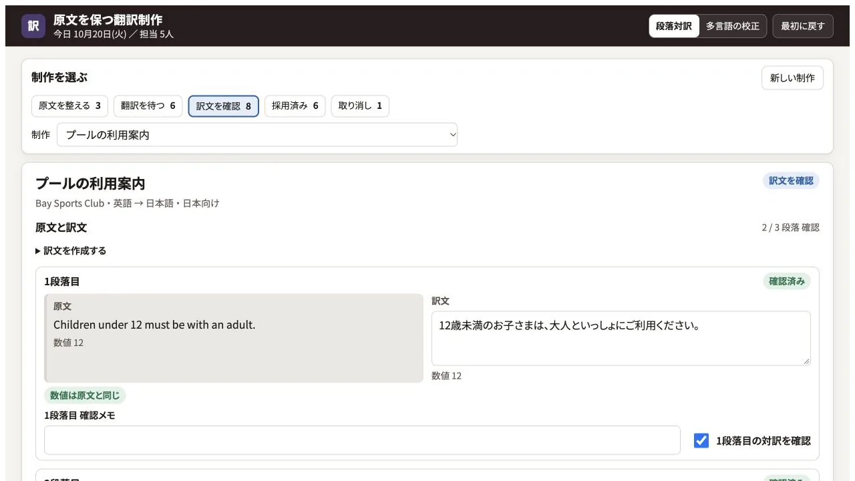855x481 pixels.
Task: Switch to 段落対訳 view
Action: [674, 26]
